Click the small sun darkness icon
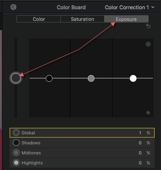161x170 pixels. point(148,113)
